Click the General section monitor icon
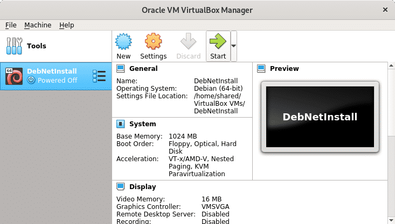The width and height of the screenshot is (395, 224). pyautogui.click(x=120, y=69)
